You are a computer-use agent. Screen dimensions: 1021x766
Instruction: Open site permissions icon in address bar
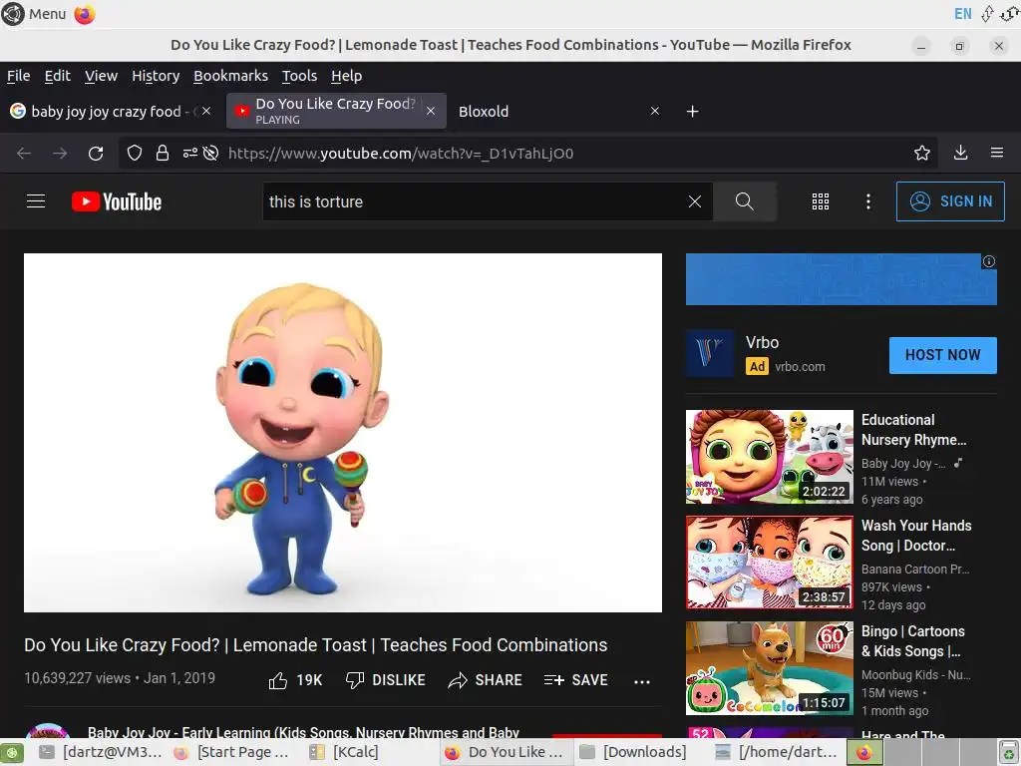pos(190,154)
